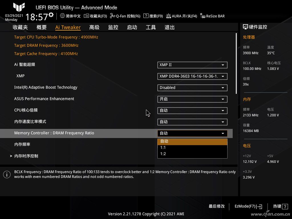Click Target DRAM Frequency : 3600MHz text
This screenshot has width=292, height=219.
pos(46,45)
